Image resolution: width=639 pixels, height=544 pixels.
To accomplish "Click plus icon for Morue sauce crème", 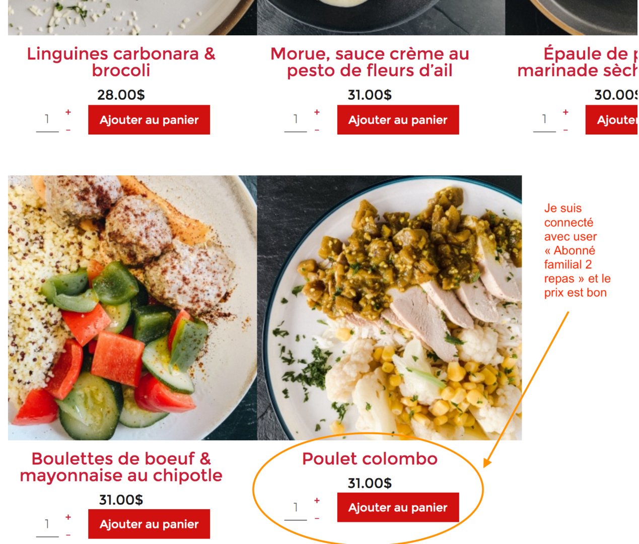I will tap(317, 112).
